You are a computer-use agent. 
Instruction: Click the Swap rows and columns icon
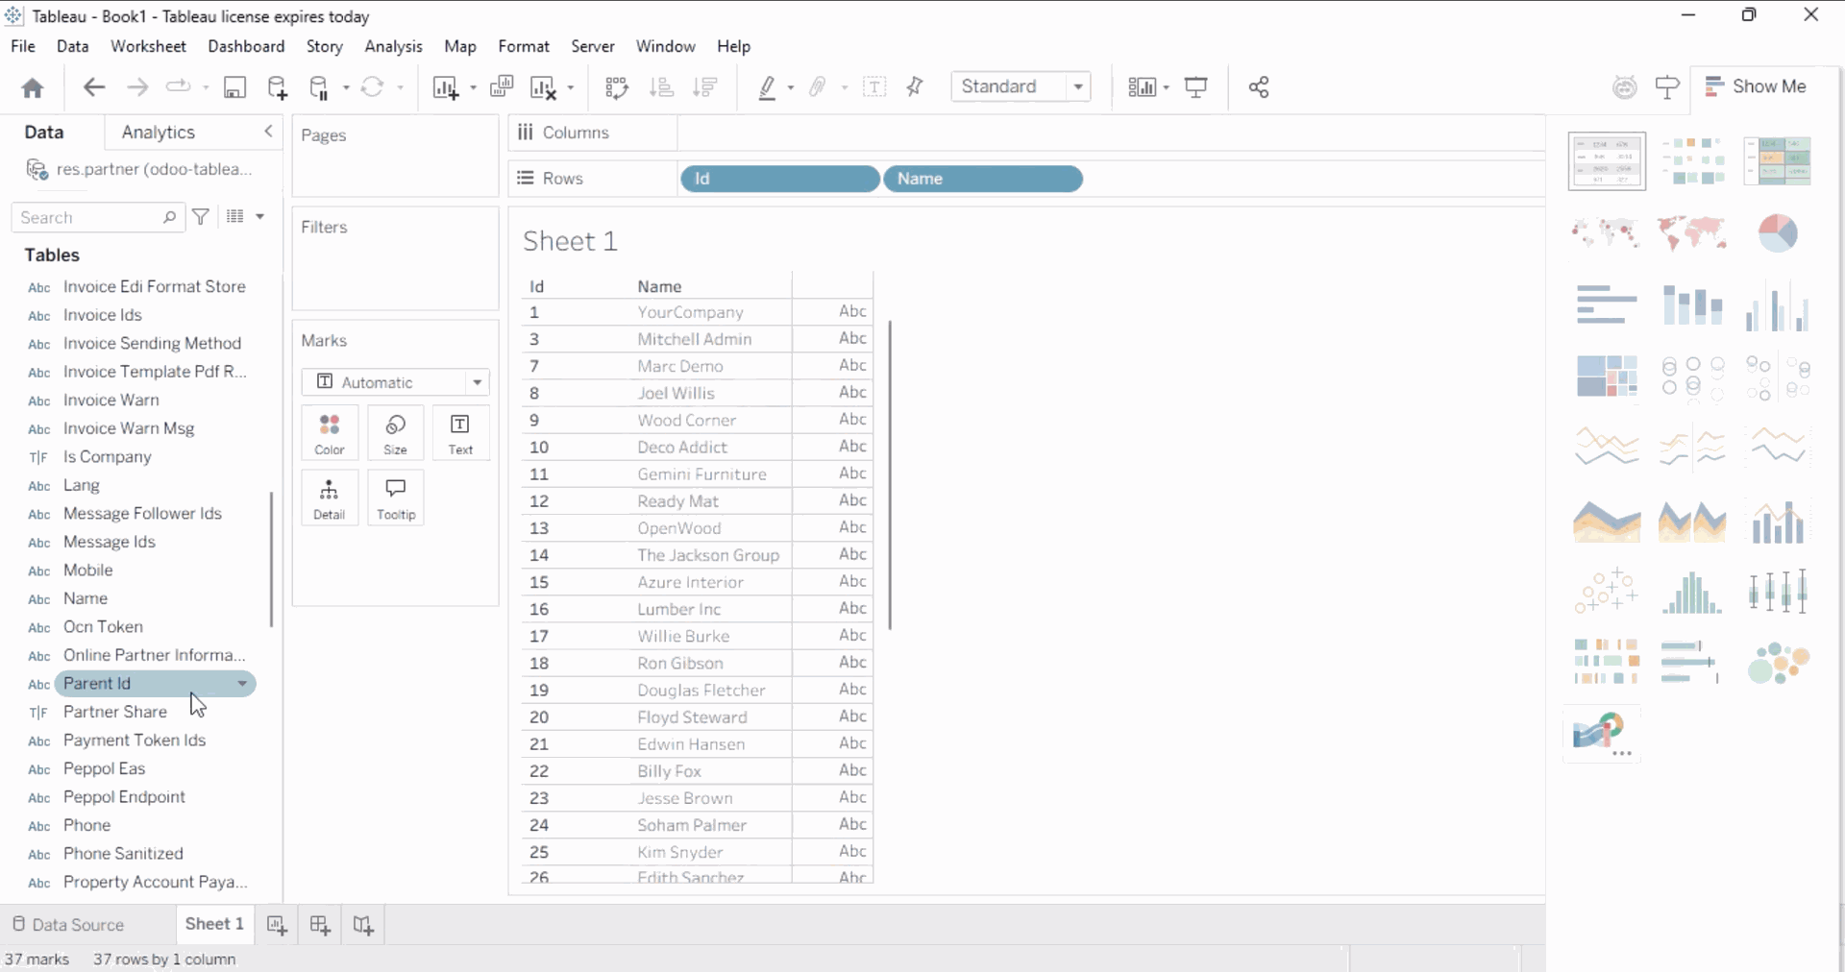coord(616,88)
